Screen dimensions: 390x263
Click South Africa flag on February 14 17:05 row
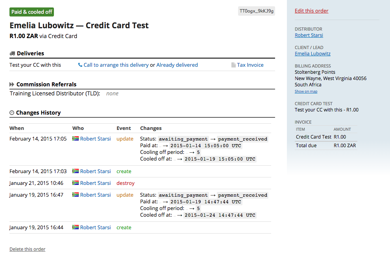pos(76,139)
